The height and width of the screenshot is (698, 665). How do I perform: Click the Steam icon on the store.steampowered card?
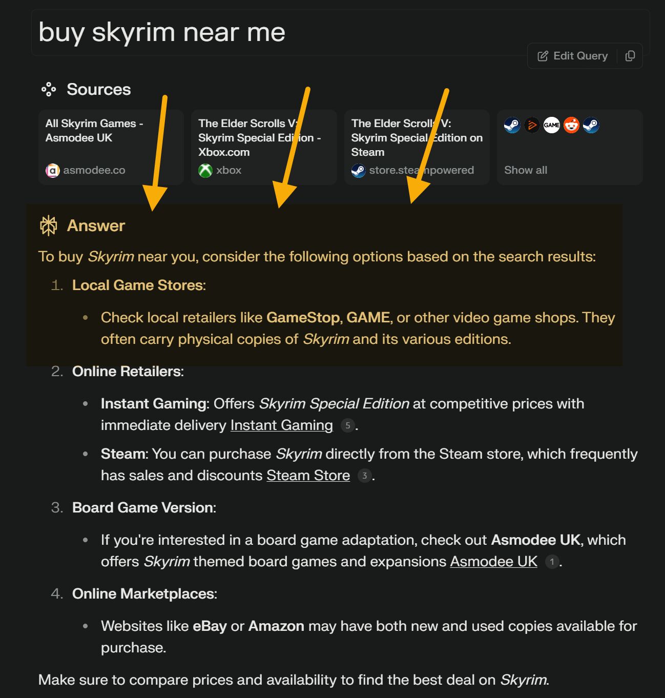pyautogui.click(x=358, y=170)
